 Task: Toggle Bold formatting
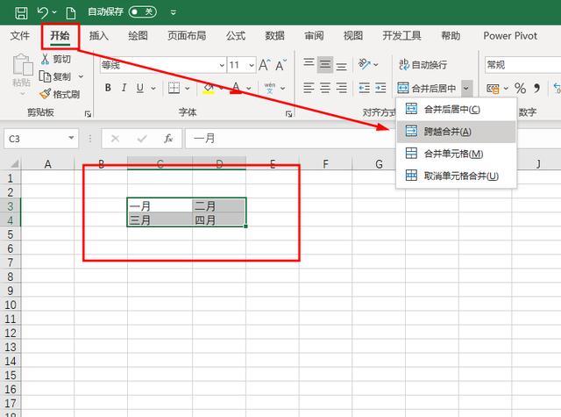pyautogui.click(x=108, y=88)
